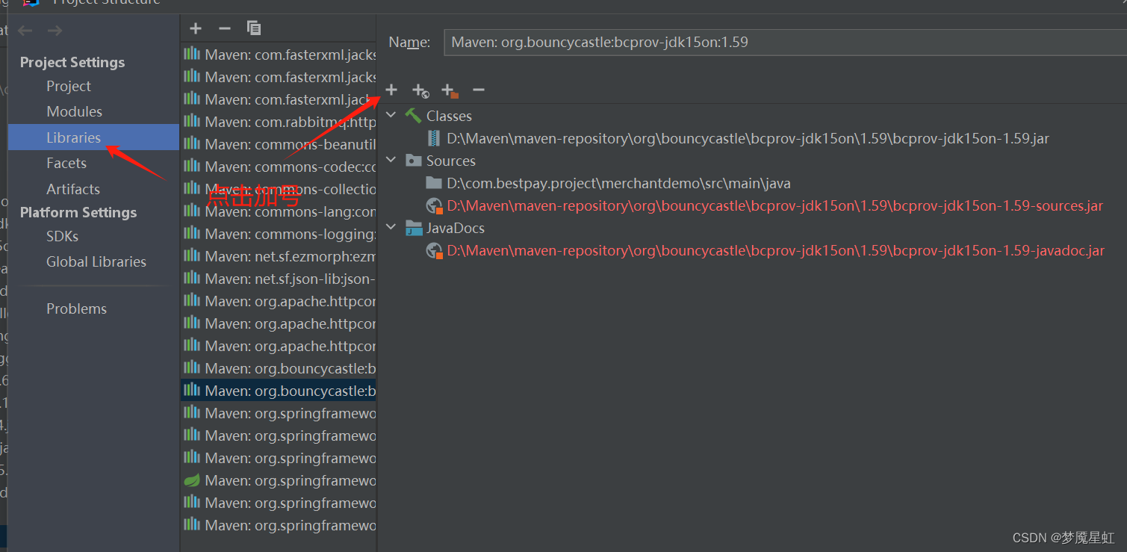Viewport: 1127px width, 552px height.
Task: Copy the selected library using the copy icon
Action: pyautogui.click(x=254, y=28)
